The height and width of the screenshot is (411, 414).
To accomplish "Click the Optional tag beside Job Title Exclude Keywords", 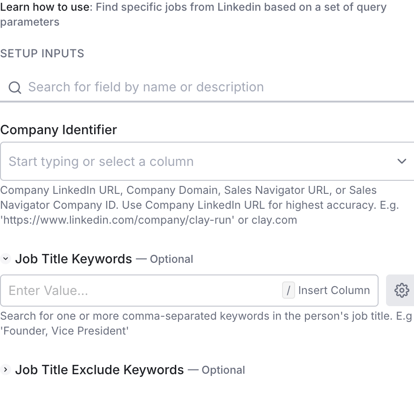I will (223, 370).
